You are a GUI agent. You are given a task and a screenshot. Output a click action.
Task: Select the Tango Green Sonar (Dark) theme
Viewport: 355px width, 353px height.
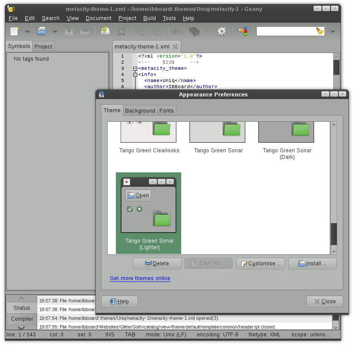click(x=287, y=142)
